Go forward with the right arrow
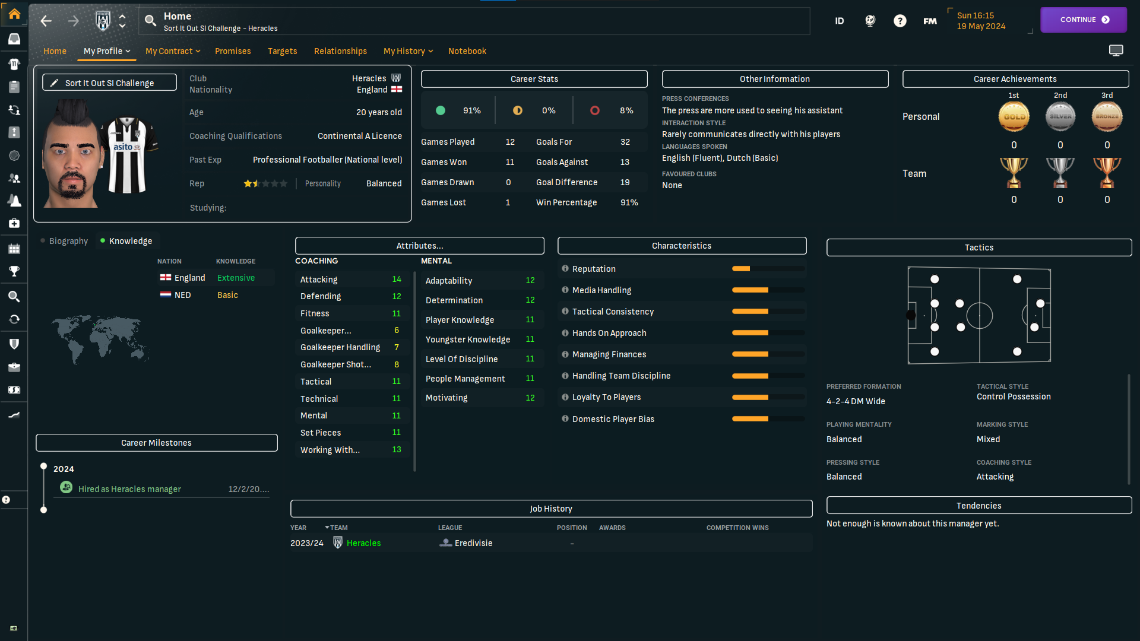 (x=73, y=21)
